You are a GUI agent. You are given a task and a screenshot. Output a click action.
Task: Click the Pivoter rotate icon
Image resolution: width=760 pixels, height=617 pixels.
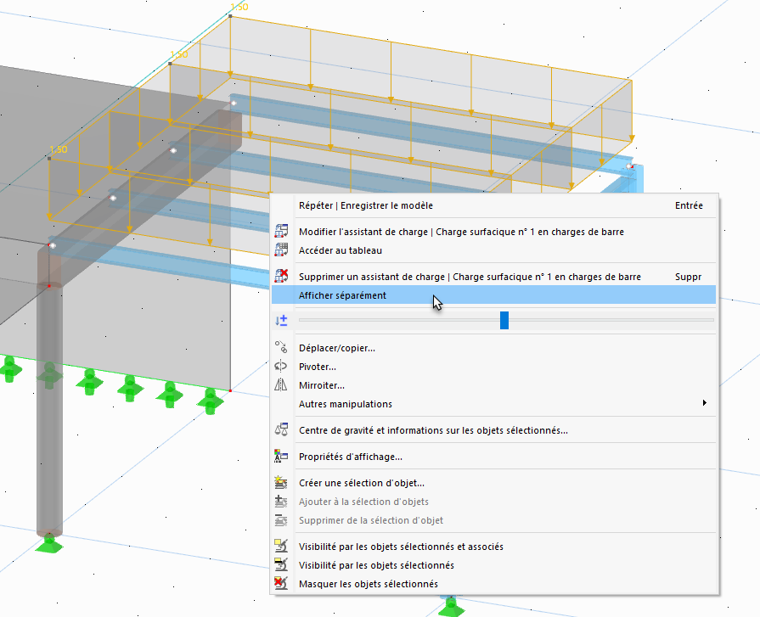coord(281,366)
